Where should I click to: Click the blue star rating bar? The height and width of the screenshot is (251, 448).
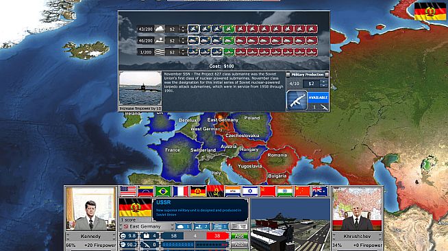coord(178,245)
